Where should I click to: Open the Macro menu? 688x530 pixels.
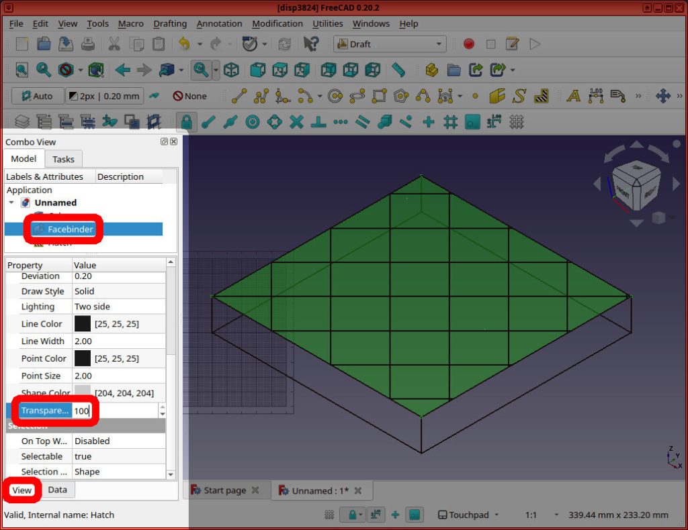[130, 23]
